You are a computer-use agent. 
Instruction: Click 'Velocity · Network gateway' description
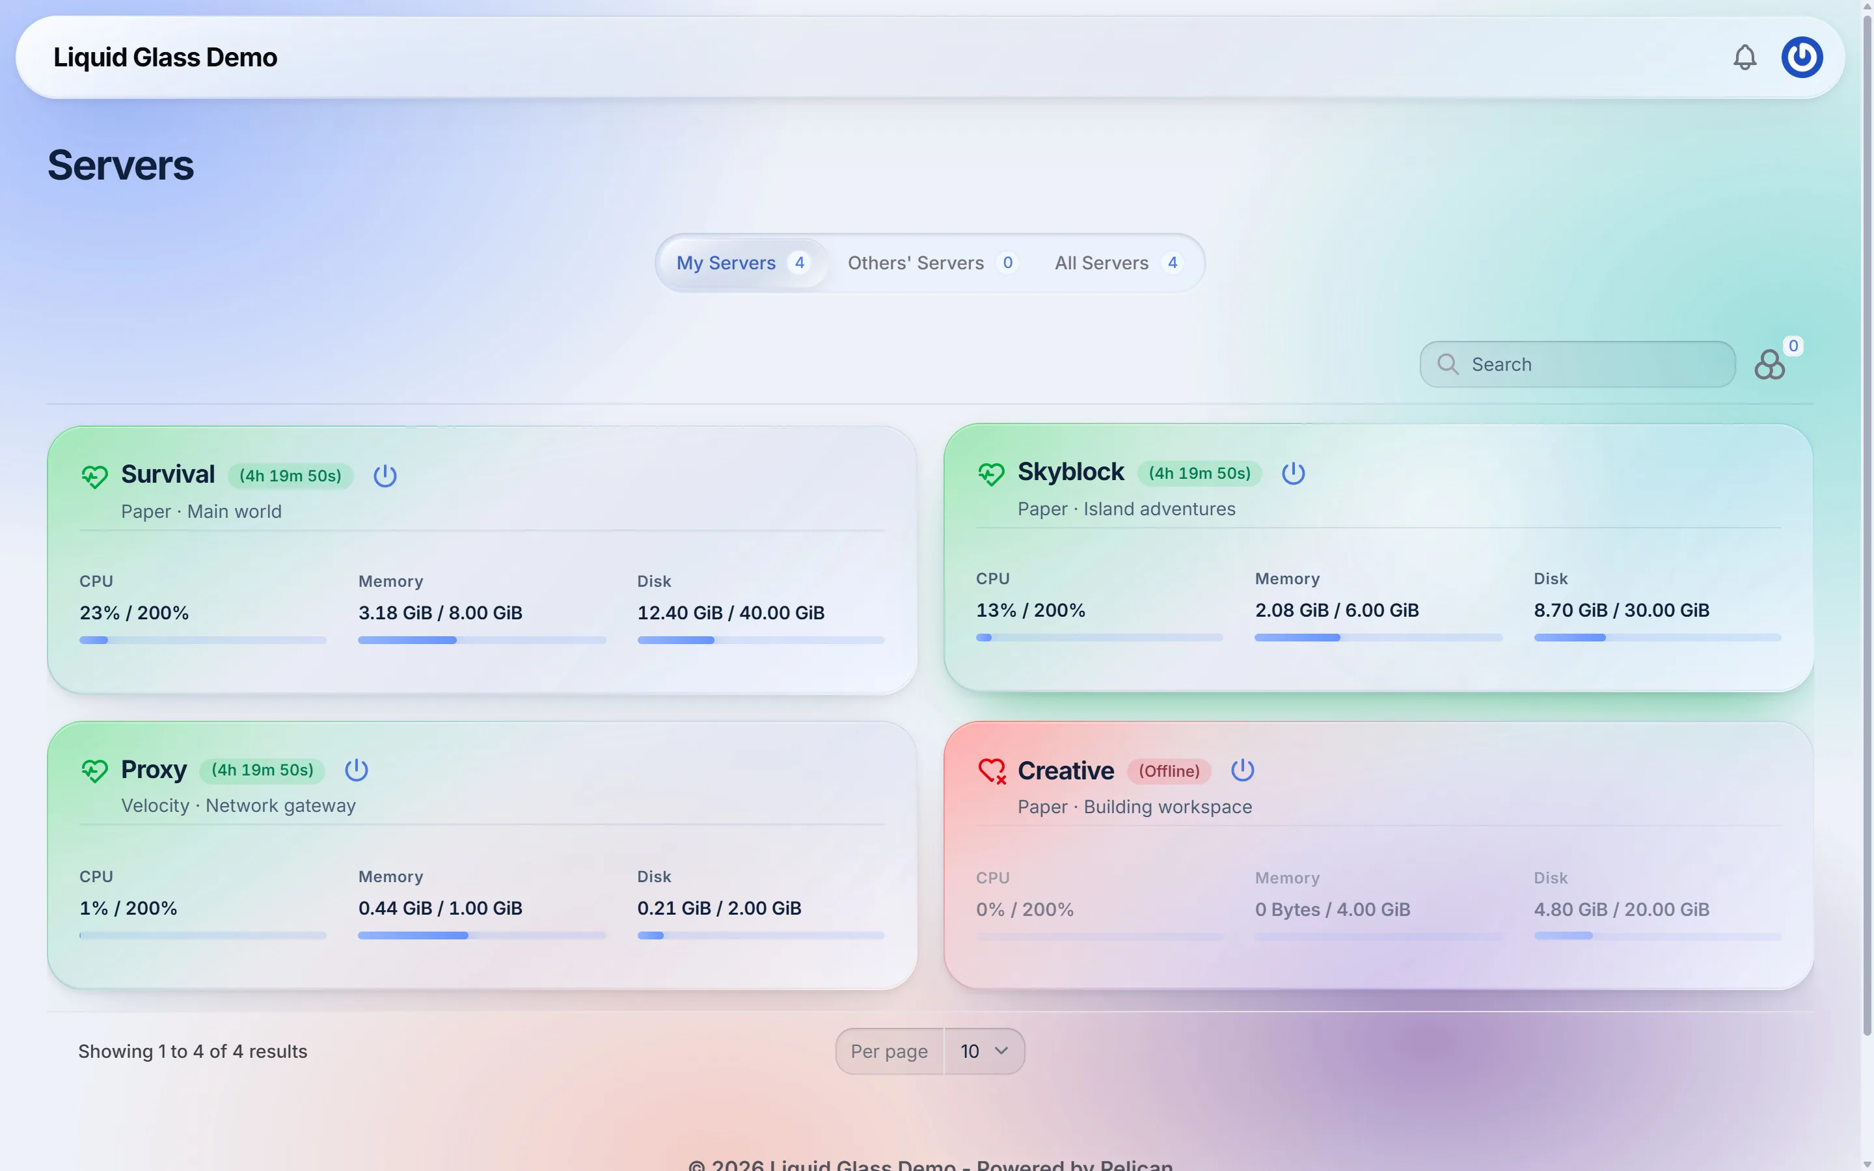pos(239,806)
